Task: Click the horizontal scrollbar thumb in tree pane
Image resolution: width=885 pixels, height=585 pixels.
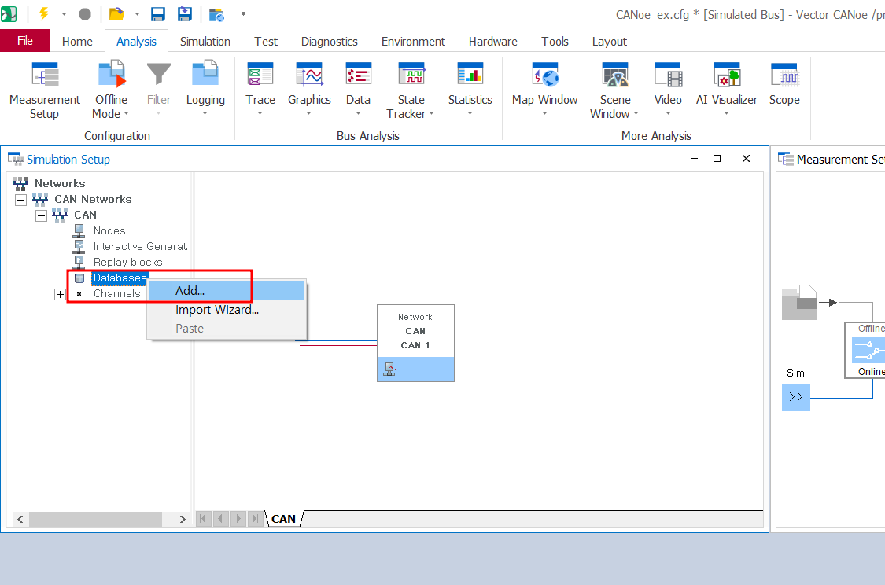Action: pyautogui.click(x=95, y=519)
